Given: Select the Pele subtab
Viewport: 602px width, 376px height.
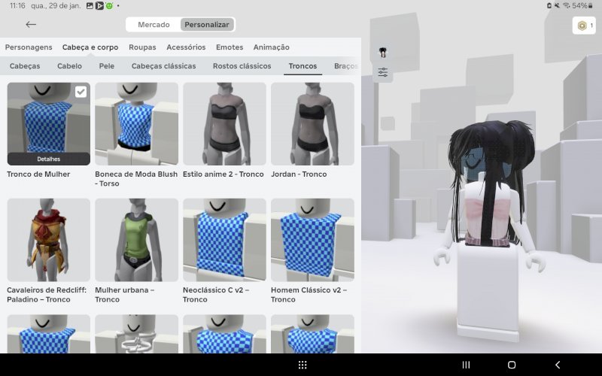Looking at the screenshot, I should click(107, 66).
